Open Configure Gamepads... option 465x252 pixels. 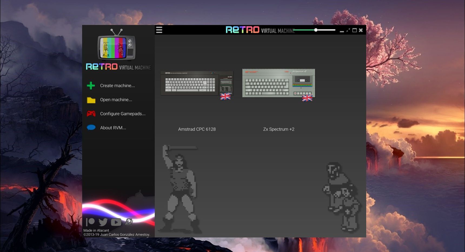(x=116, y=114)
